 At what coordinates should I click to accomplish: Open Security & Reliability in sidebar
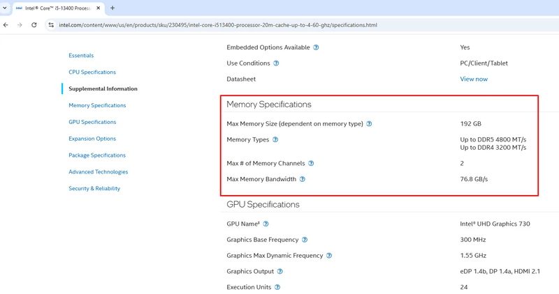[x=94, y=188]
